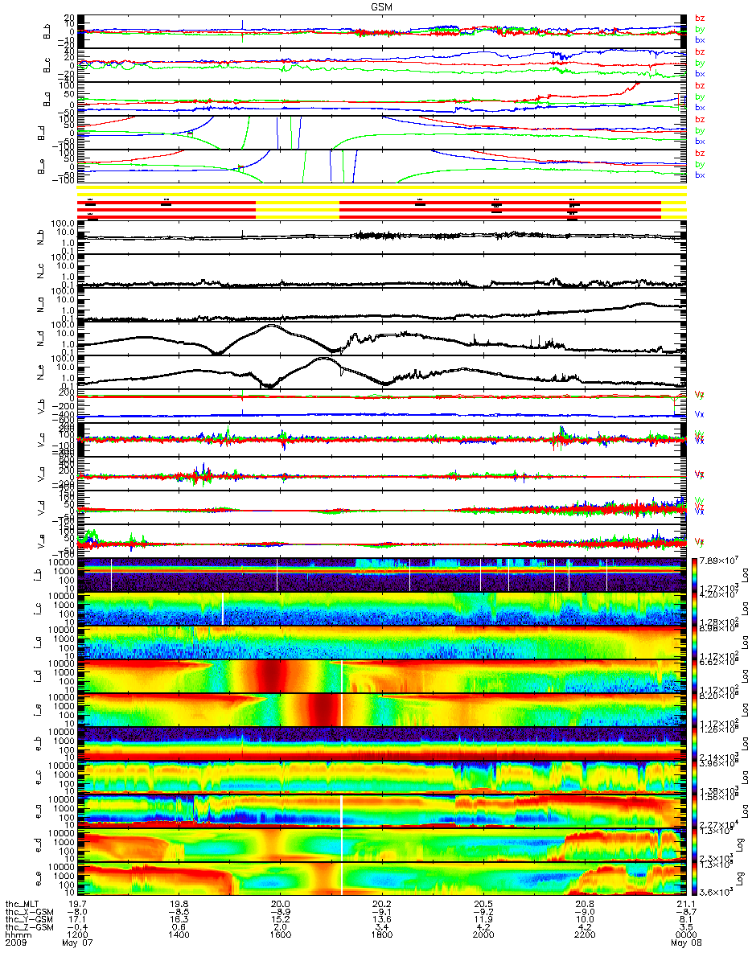748x965 pixels.
Task: Select the e_a electron spectrogram label
Action: point(40,812)
